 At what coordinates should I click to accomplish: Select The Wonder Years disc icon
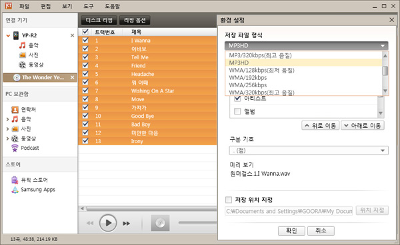(17, 77)
